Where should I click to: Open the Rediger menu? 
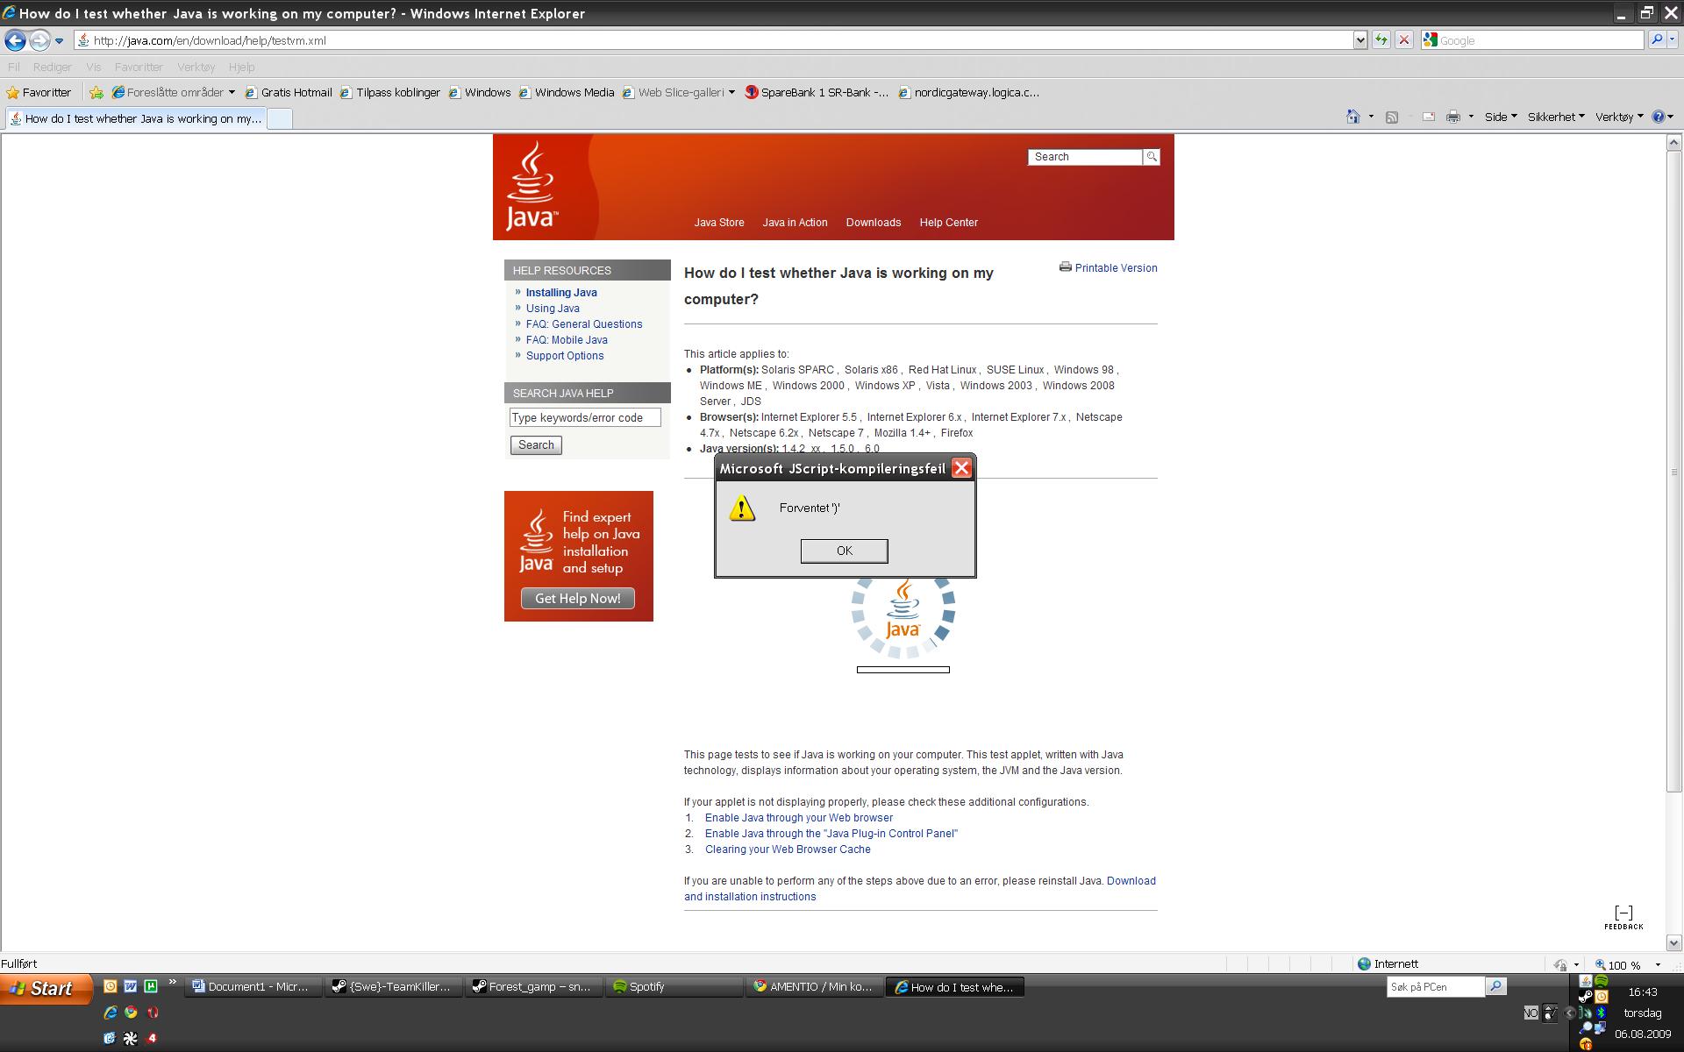[x=52, y=67]
